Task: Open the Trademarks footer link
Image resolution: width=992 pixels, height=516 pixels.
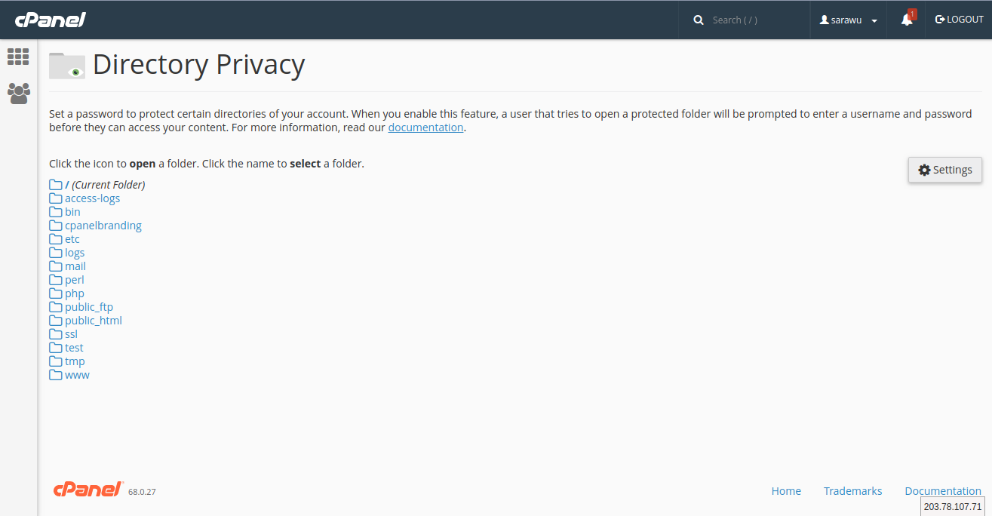Action: point(852,491)
